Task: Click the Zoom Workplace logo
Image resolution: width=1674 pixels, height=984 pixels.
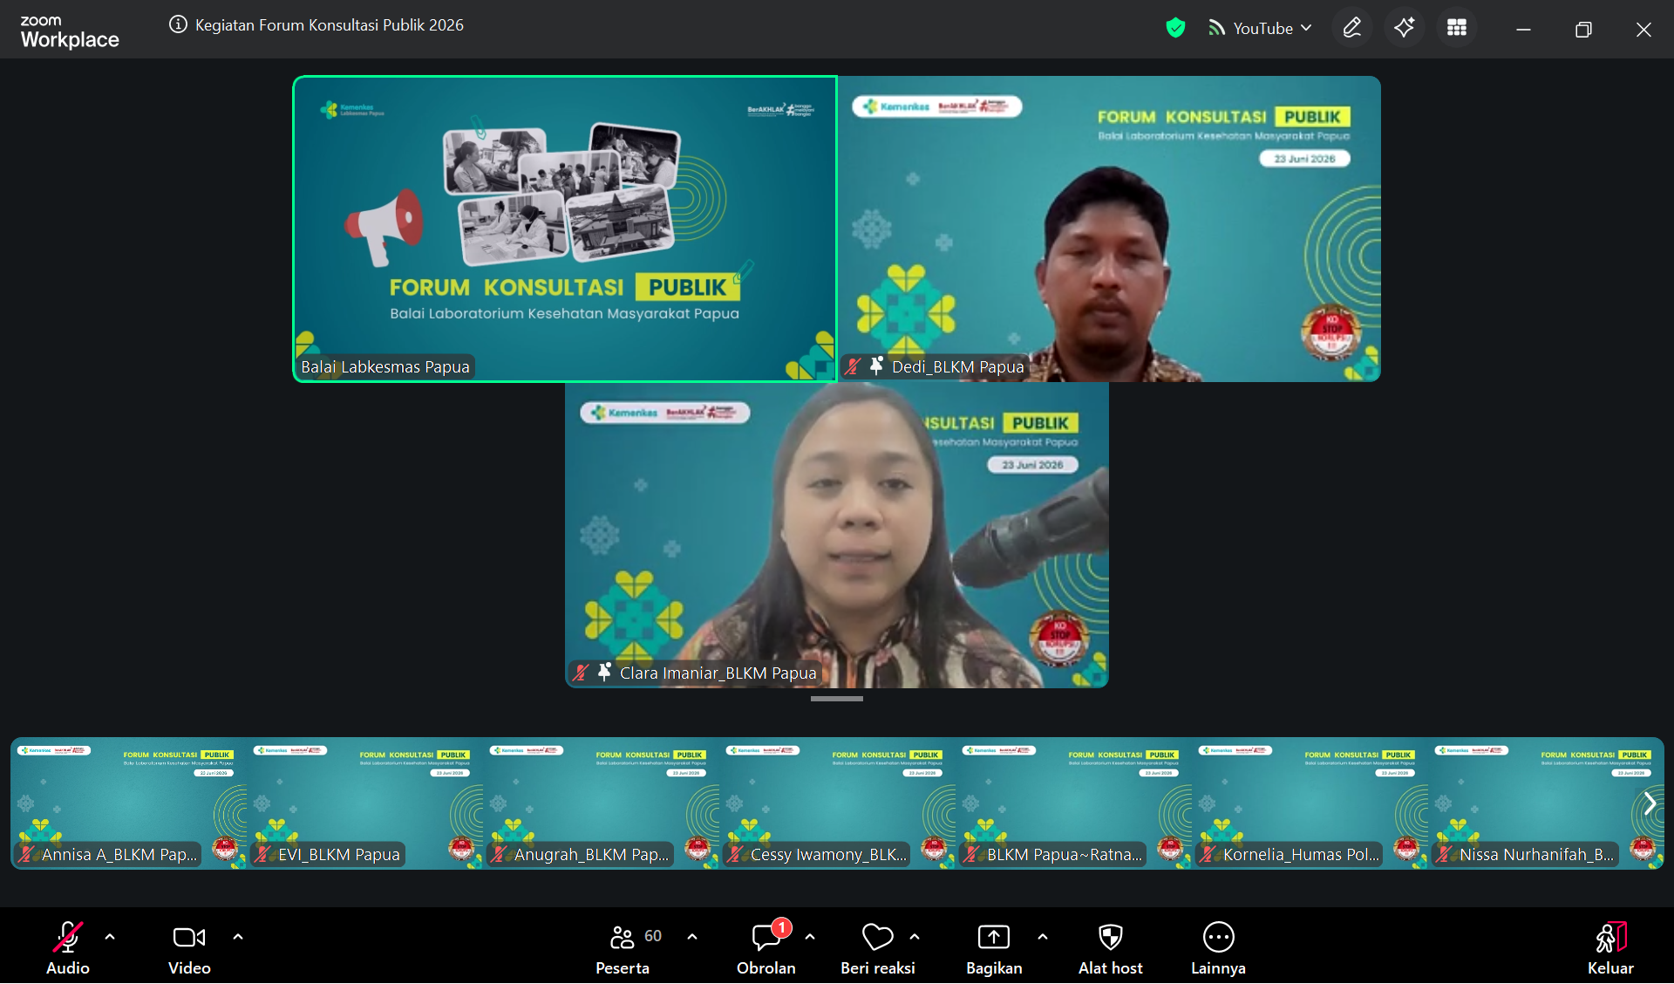Action: pos(70,31)
